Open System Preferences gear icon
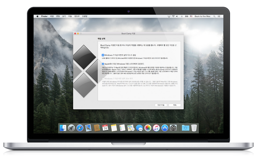257x158 pixels. point(173,128)
